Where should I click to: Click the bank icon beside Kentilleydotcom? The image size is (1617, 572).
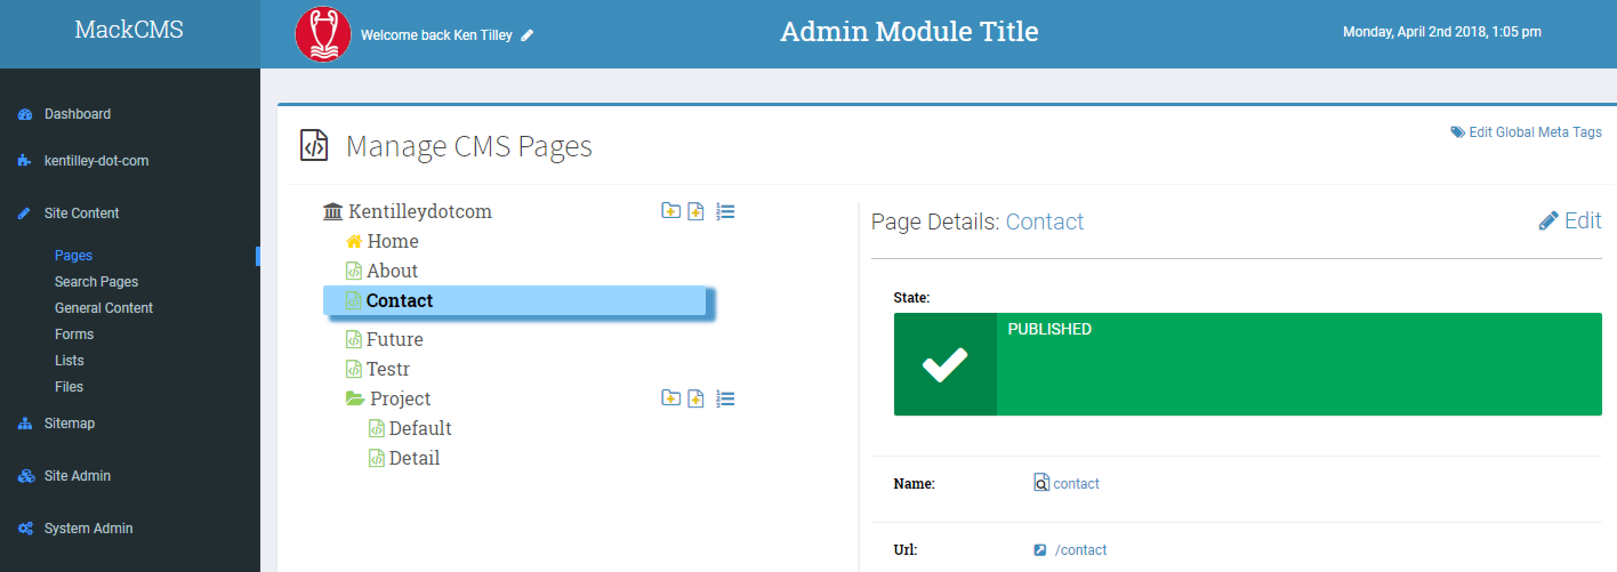pyautogui.click(x=333, y=212)
